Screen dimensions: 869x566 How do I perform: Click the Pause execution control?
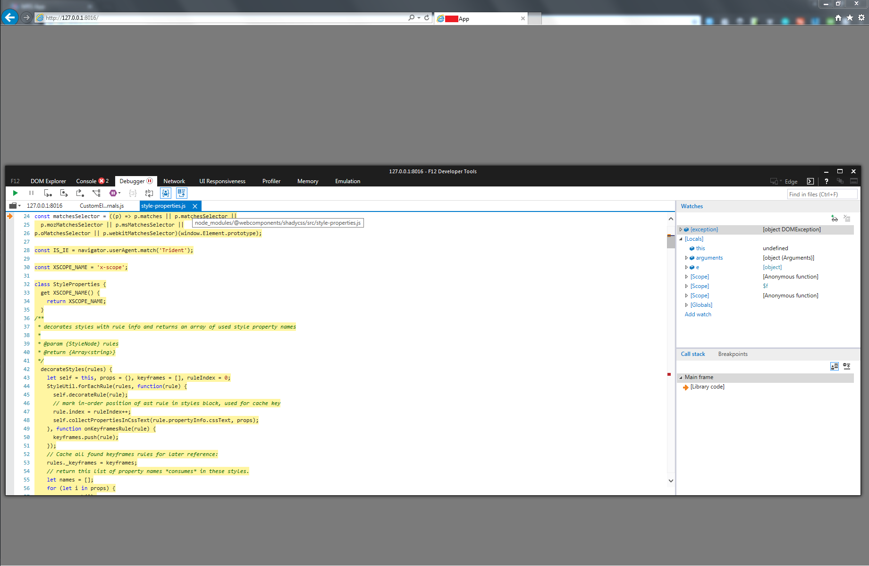(x=31, y=193)
